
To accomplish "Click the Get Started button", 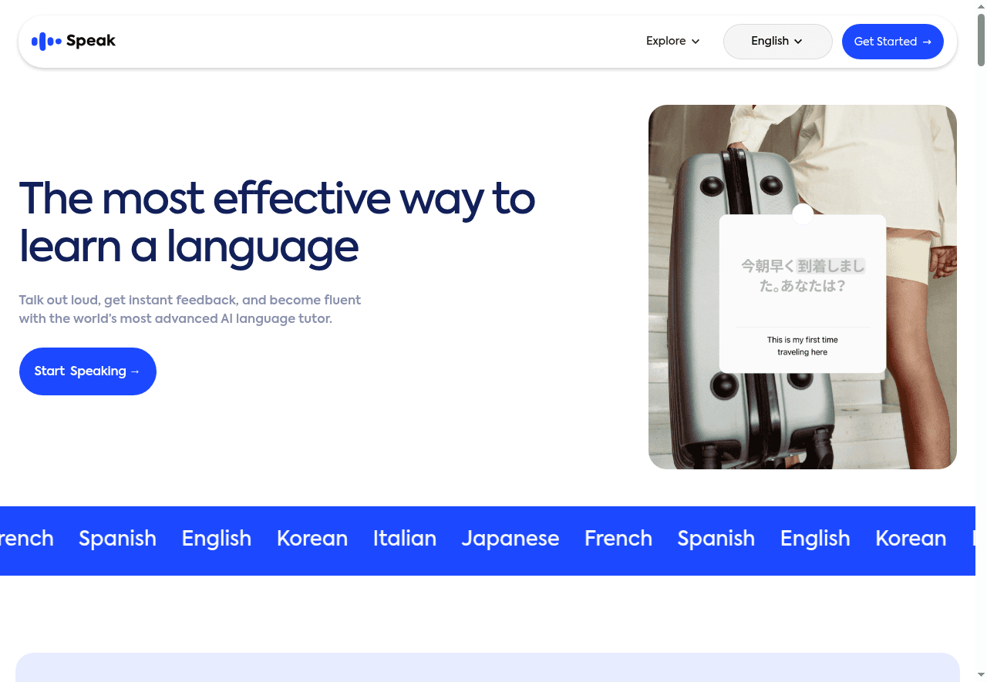I will [x=892, y=42].
